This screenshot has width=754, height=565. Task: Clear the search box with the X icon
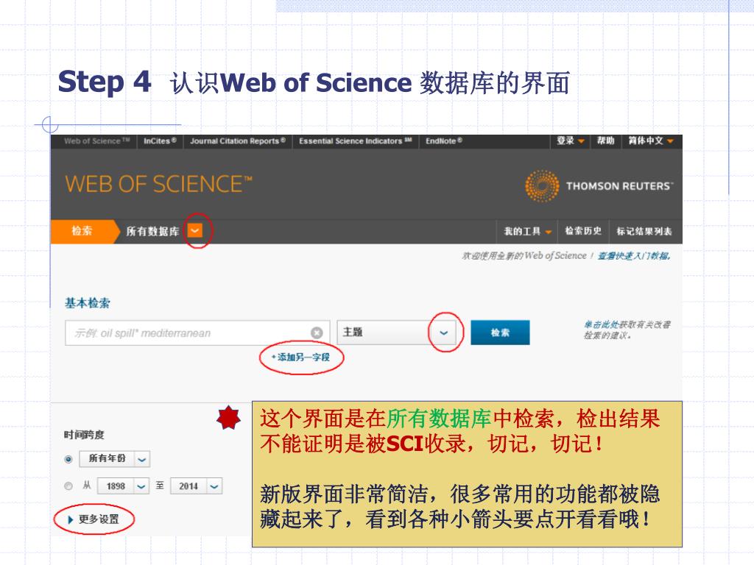tap(317, 333)
